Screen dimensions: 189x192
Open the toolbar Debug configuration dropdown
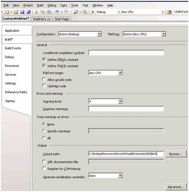tap(119, 12)
